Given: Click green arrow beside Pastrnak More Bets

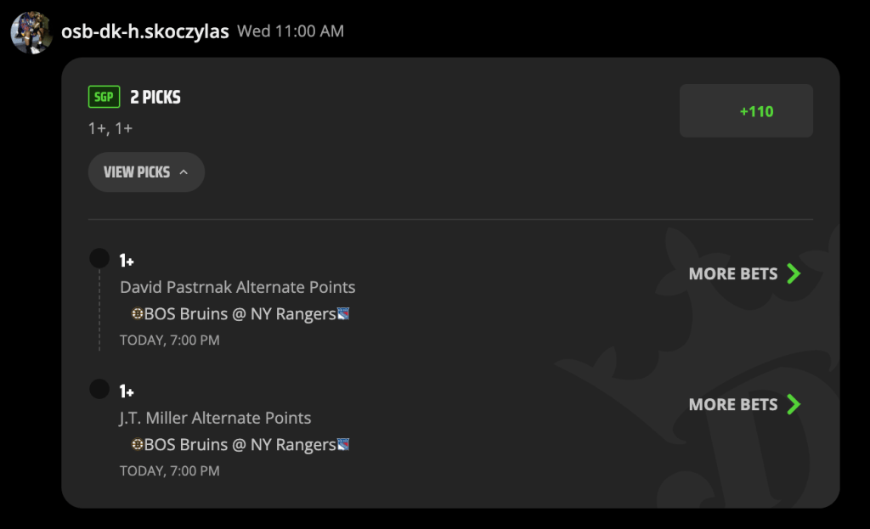Looking at the screenshot, I should [794, 273].
